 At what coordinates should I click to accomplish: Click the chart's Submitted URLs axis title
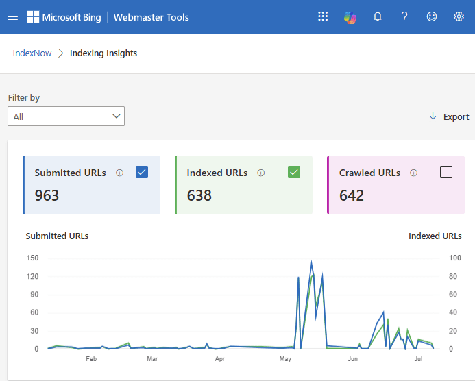pyautogui.click(x=58, y=236)
